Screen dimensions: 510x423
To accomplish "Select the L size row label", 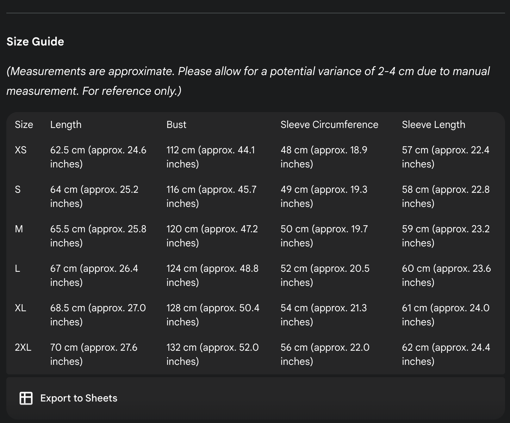I will pyautogui.click(x=17, y=269).
